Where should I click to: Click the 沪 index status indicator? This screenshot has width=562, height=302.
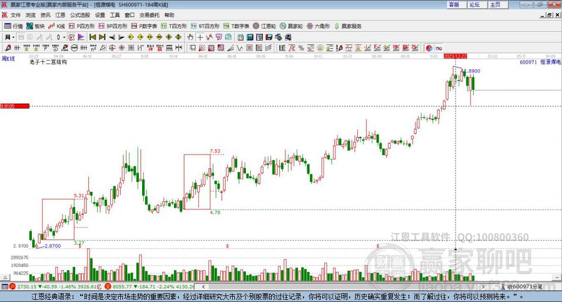coord(13,287)
